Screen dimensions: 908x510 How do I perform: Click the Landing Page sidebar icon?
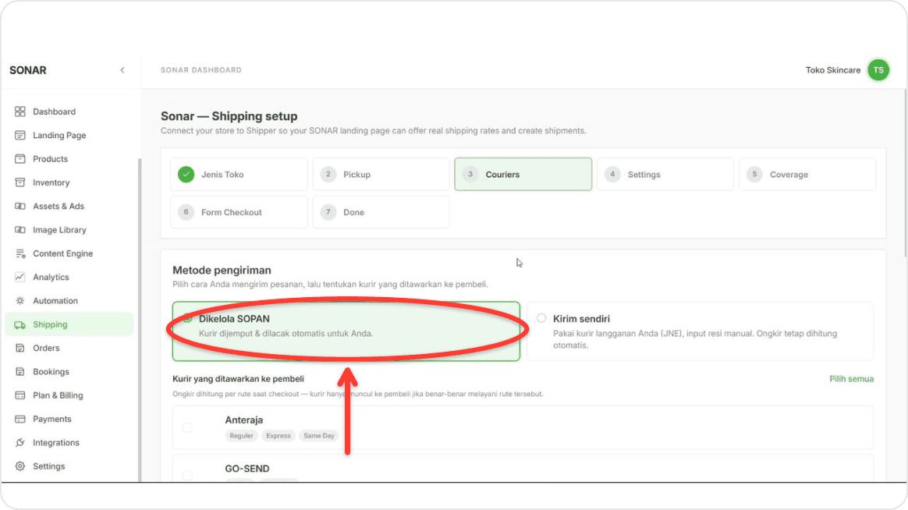pos(20,135)
